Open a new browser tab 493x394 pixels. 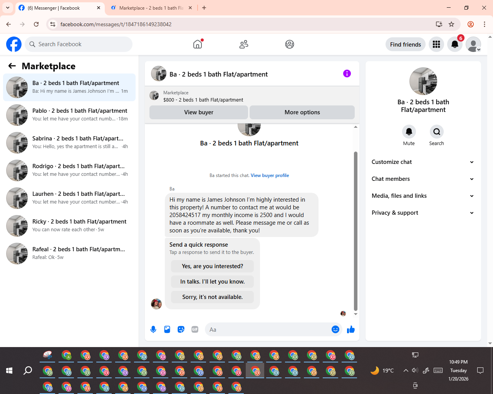point(204,8)
